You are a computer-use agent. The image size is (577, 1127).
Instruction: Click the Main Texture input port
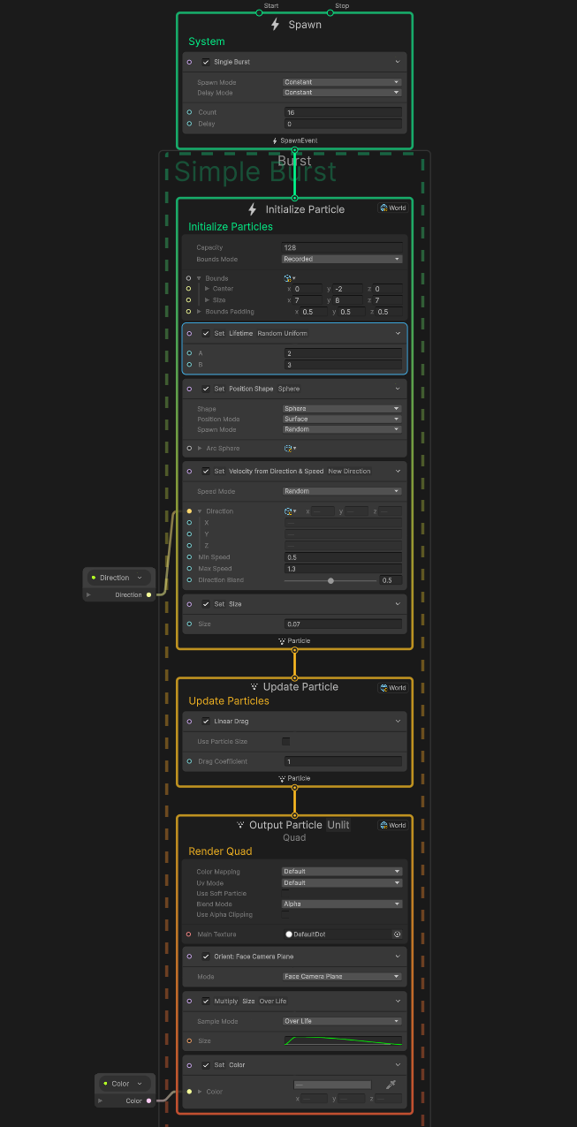click(189, 934)
